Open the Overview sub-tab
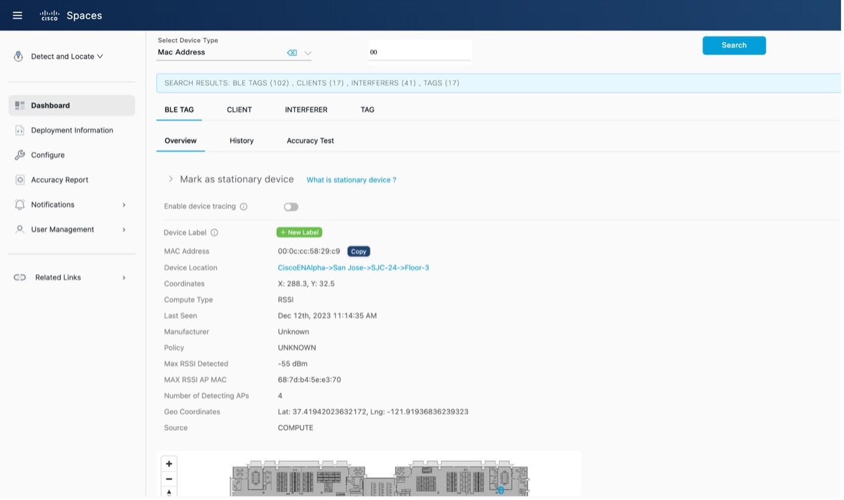Image resolution: width=844 pixels, height=500 pixels. click(181, 141)
